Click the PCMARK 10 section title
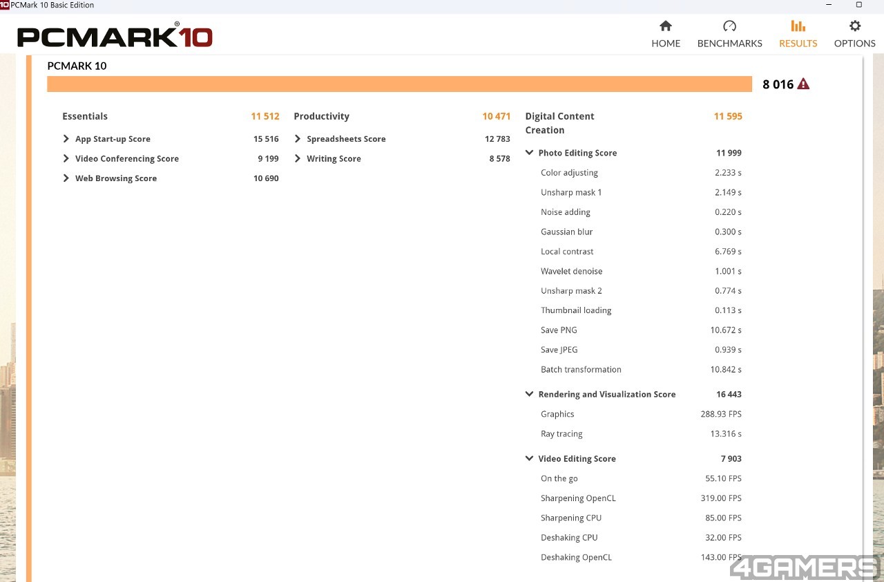This screenshot has height=582, width=884. point(77,66)
